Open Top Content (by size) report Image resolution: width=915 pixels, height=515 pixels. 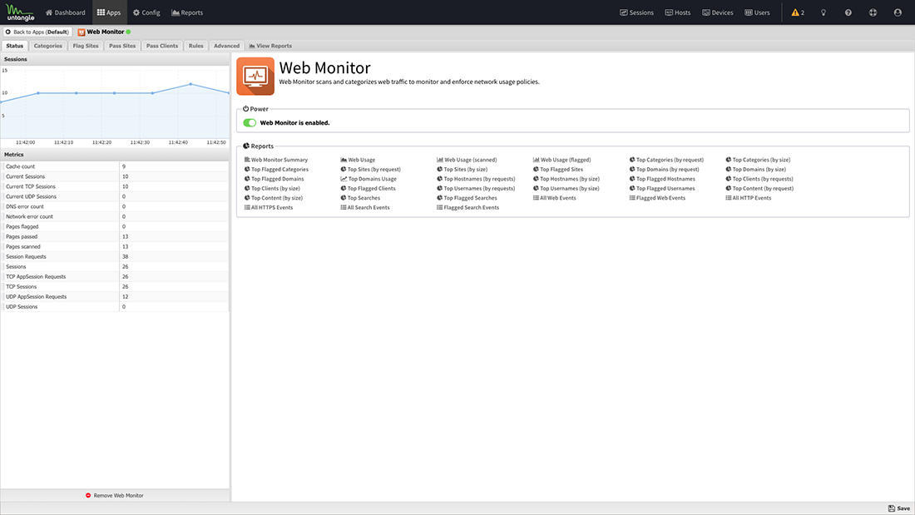click(x=273, y=198)
